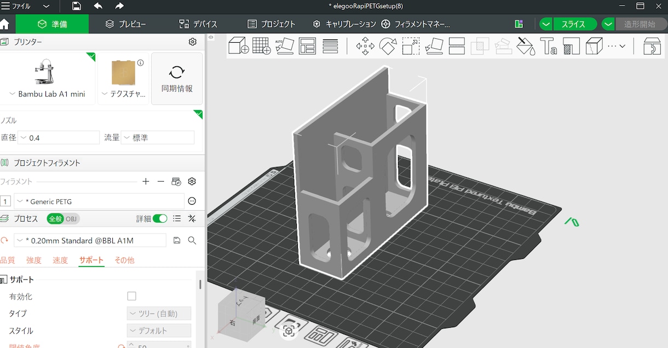The height and width of the screenshot is (348, 668).
Task: Open the flow 標準 dropdown
Action: coord(158,138)
